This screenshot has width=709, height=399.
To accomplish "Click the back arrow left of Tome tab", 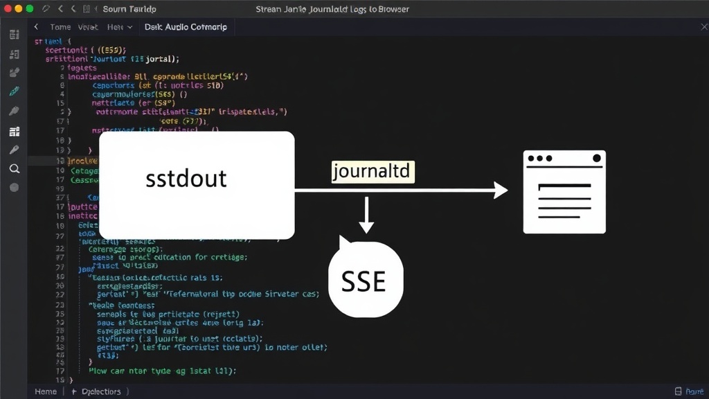I will pyautogui.click(x=36, y=27).
